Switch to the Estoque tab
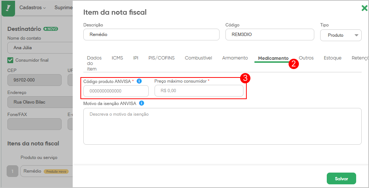The height and width of the screenshot is (188, 369). (x=333, y=58)
